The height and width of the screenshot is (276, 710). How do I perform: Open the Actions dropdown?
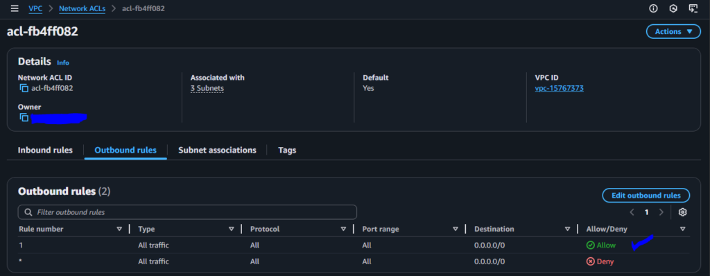674,32
